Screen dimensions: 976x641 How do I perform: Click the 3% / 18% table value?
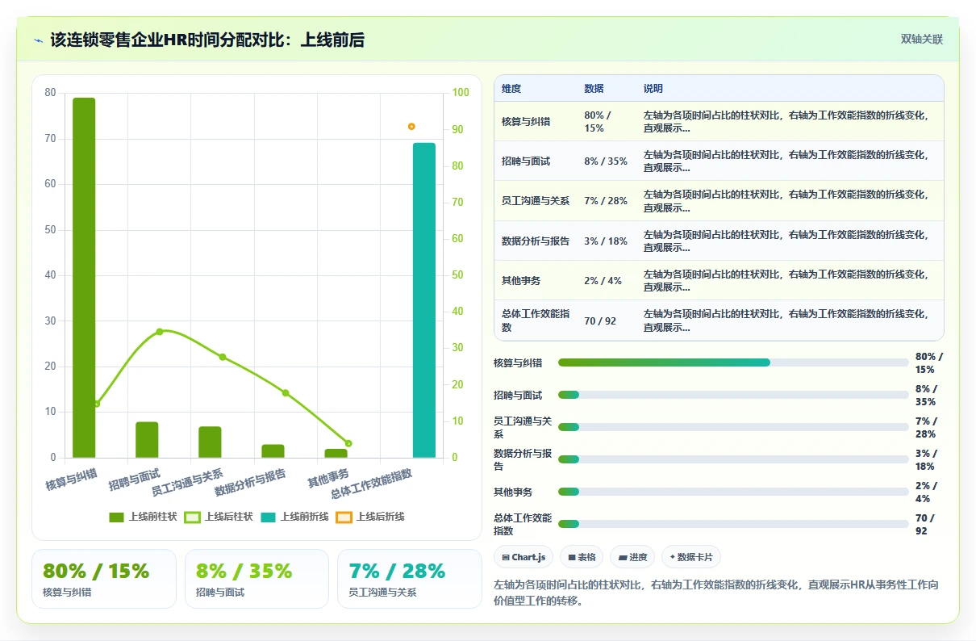tap(606, 241)
